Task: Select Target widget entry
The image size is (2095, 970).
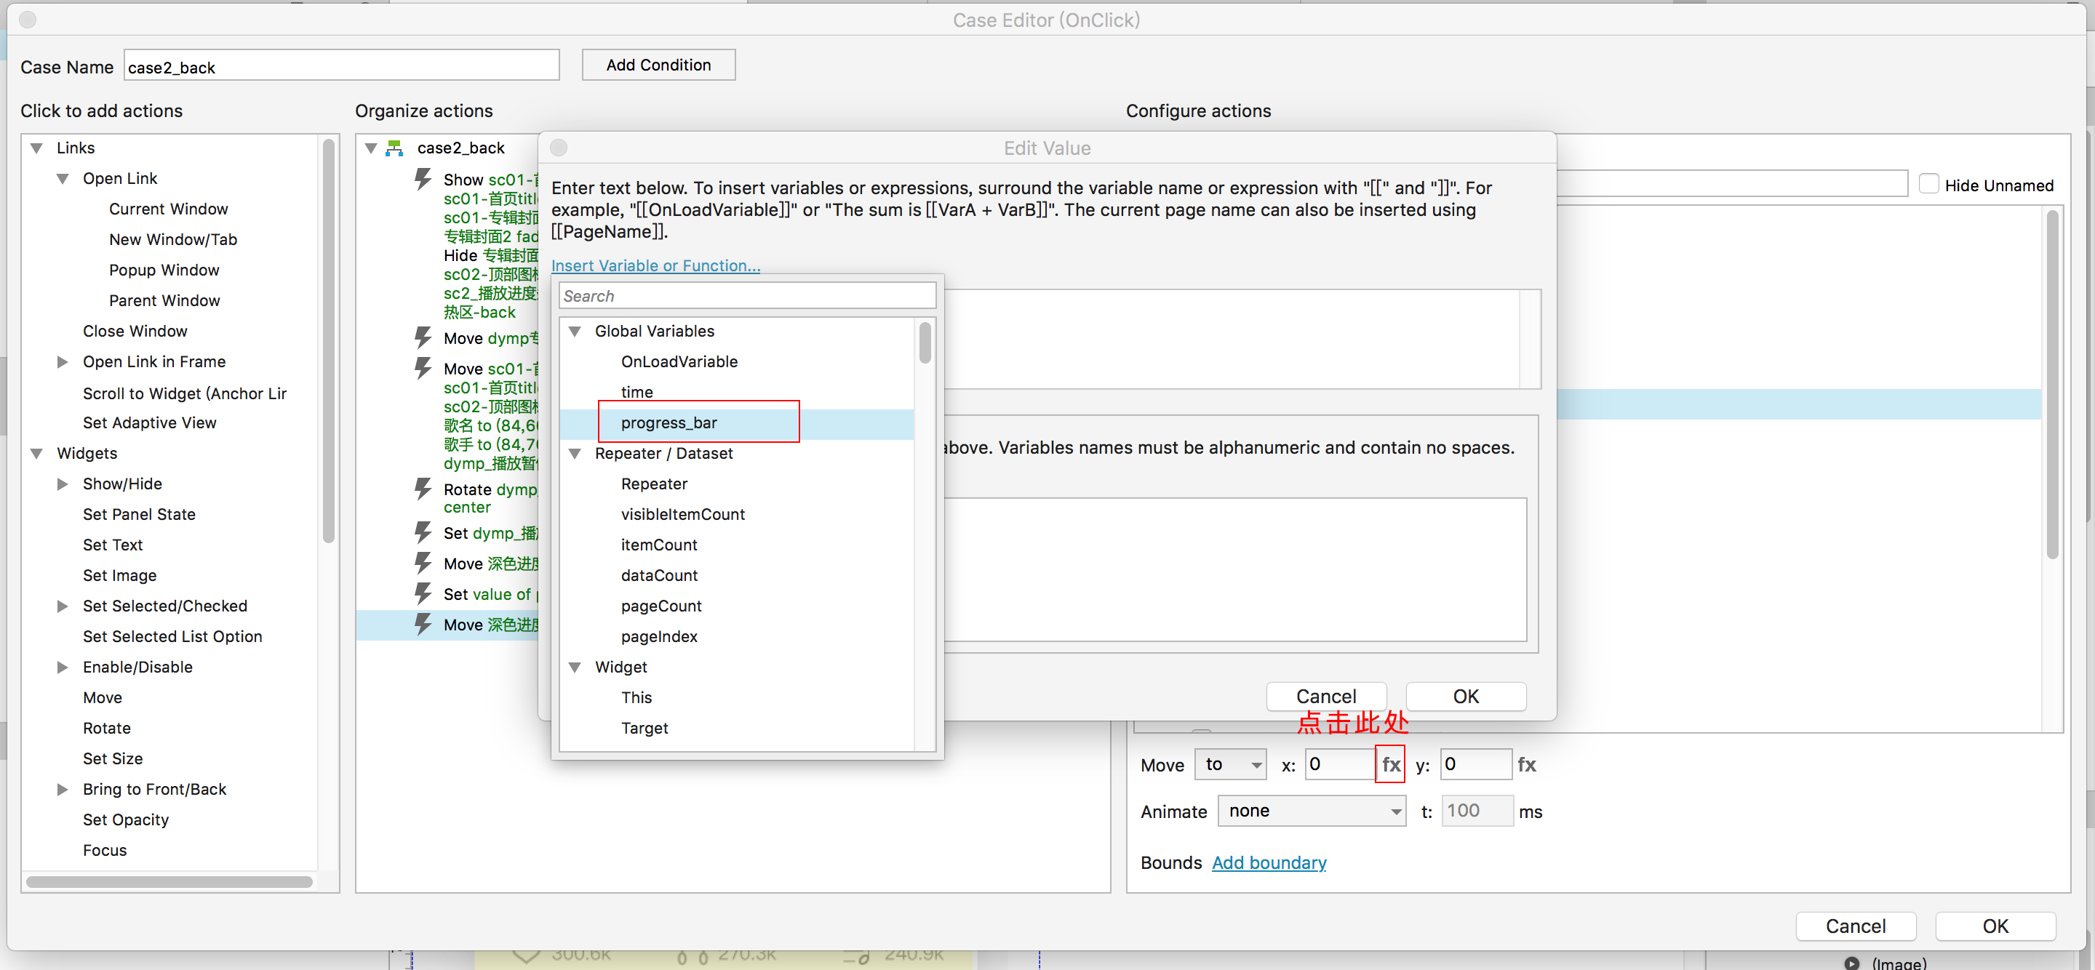Action: pos(644,728)
